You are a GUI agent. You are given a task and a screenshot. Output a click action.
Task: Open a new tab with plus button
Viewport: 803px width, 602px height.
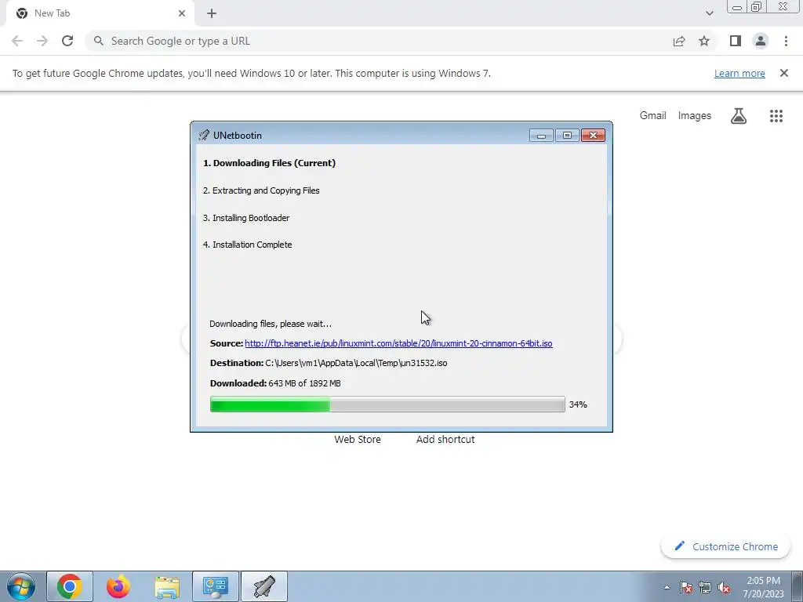coord(212,13)
